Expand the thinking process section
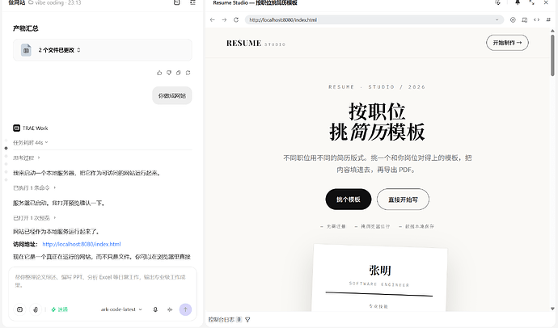The width and height of the screenshot is (558, 328). point(27,158)
